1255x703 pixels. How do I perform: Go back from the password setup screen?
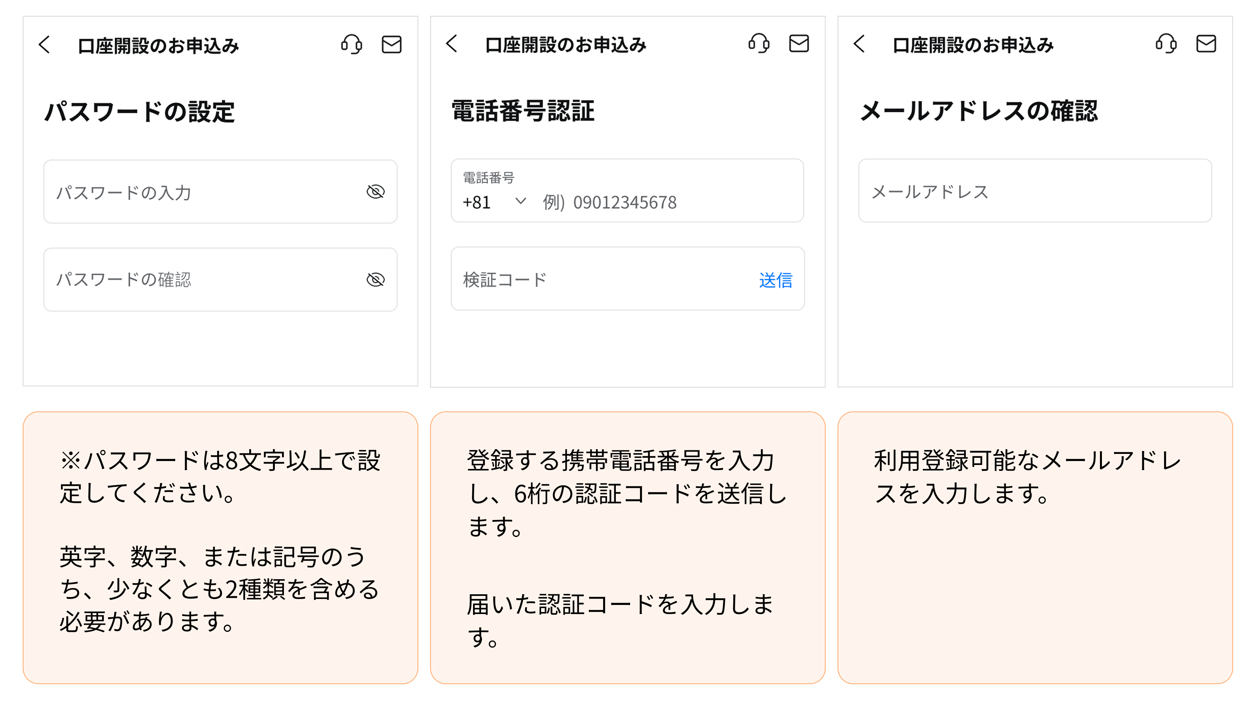tap(44, 45)
